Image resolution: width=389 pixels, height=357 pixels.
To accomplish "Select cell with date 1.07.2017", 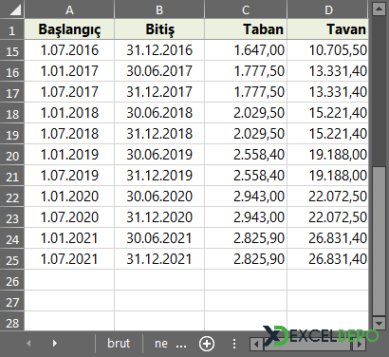I will (x=69, y=92).
